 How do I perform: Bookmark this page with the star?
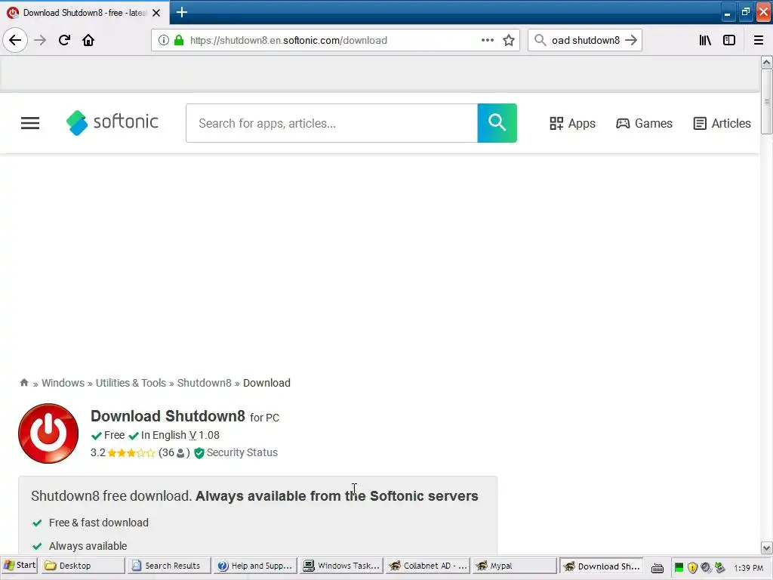(x=509, y=40)
